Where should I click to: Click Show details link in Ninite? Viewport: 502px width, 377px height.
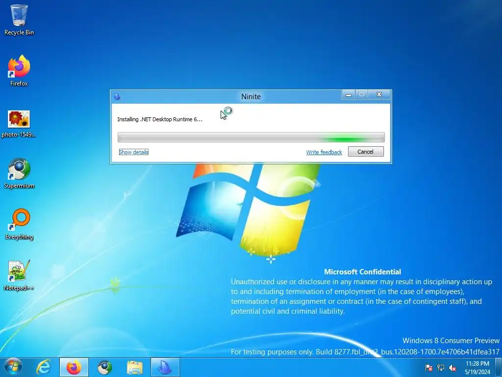[133, 152]
